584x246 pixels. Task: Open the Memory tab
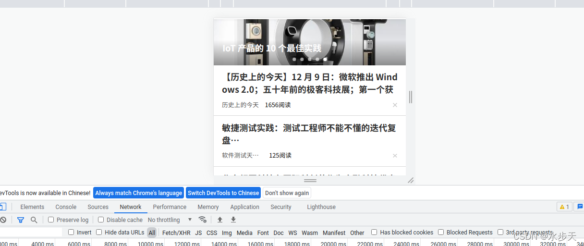(x=208, y=207)
